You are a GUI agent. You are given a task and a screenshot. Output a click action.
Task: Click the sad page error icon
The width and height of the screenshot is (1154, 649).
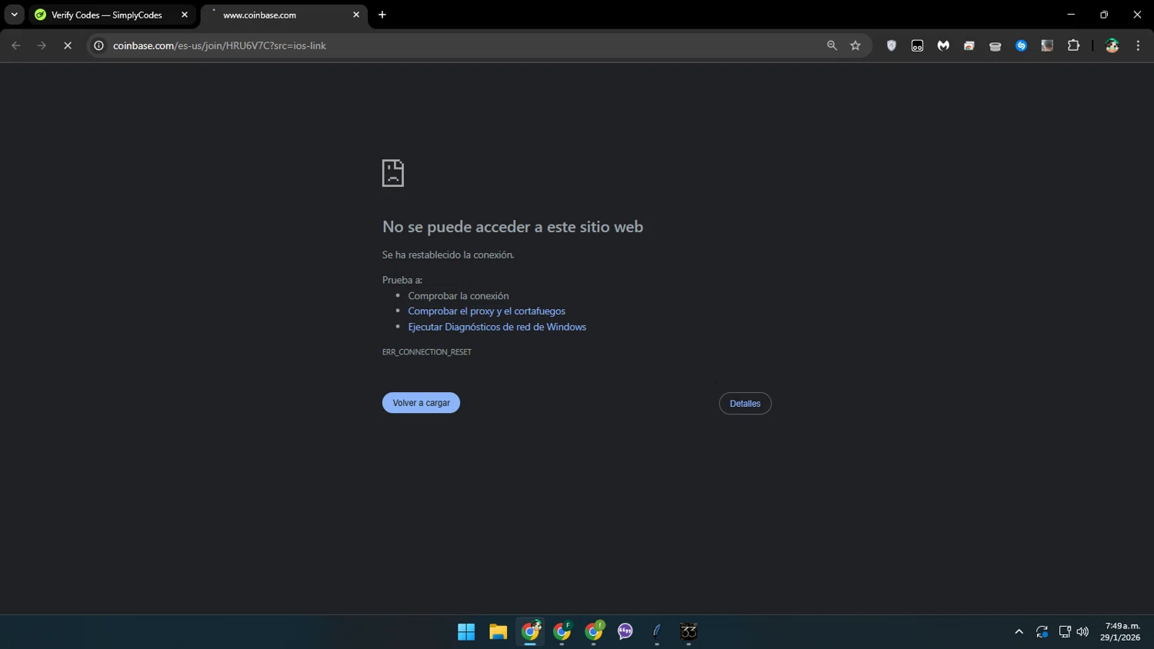[x=393, y=173]
